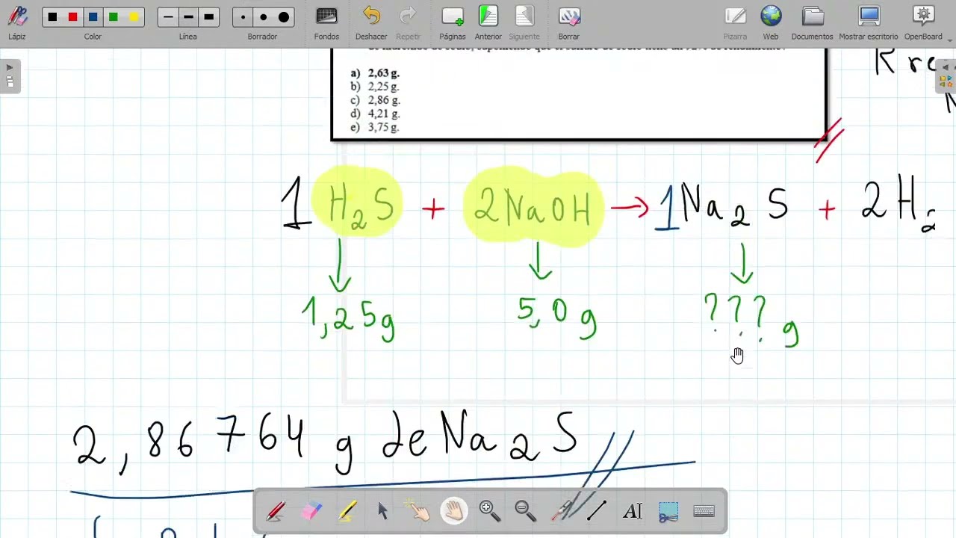Select the capture region scissors tool
The width and height of the screenshot is (956, 538).
668,511
